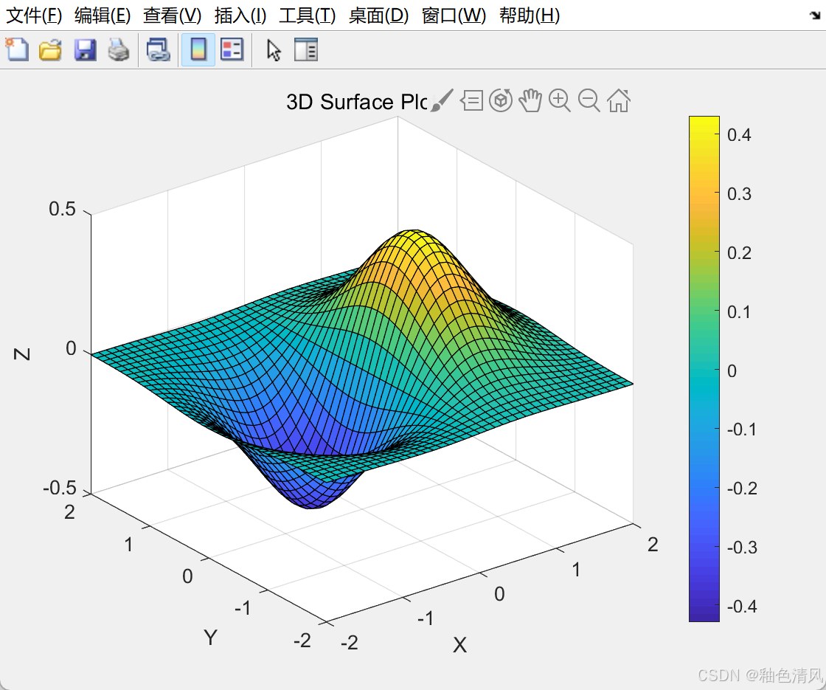The image size is (826, 690).
Task: Click the -0.2 colorbar tick label
Action: tap(742, 488)
